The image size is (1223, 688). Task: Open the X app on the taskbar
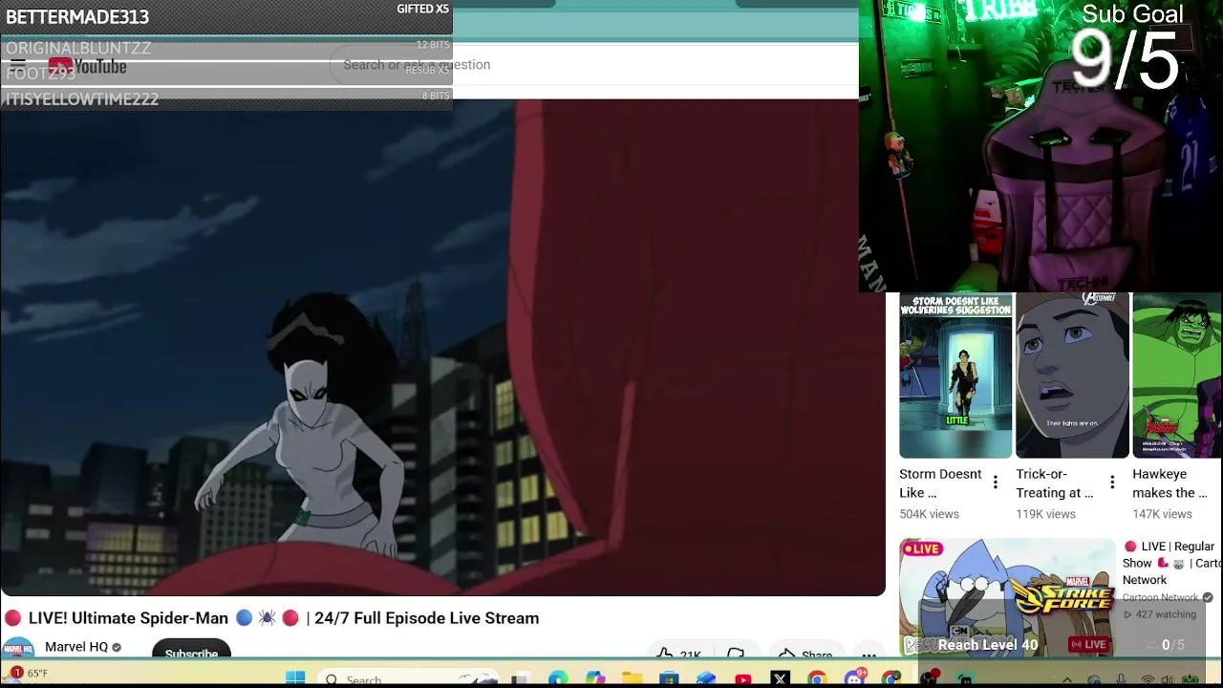[x=780, y=679]
